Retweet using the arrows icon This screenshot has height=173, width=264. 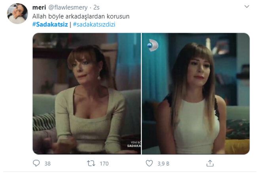[x=91, y=163]
